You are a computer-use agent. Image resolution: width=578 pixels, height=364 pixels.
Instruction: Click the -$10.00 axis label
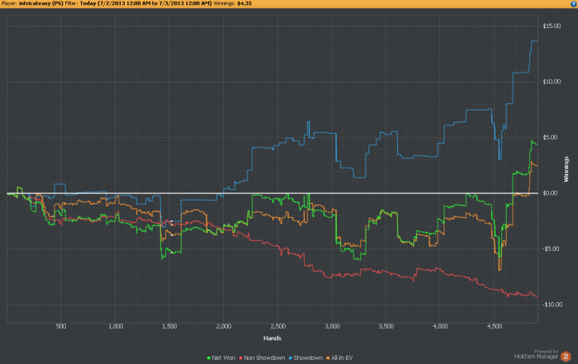click(x=552, y=305)
